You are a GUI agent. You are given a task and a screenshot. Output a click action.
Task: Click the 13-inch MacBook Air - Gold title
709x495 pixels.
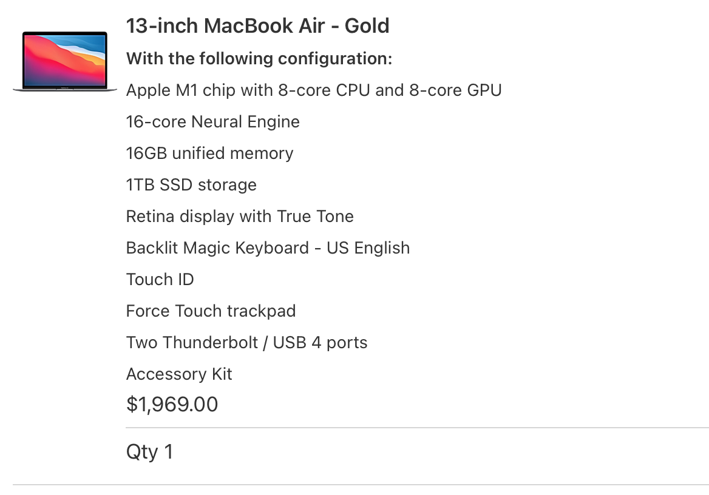point(258,25)
